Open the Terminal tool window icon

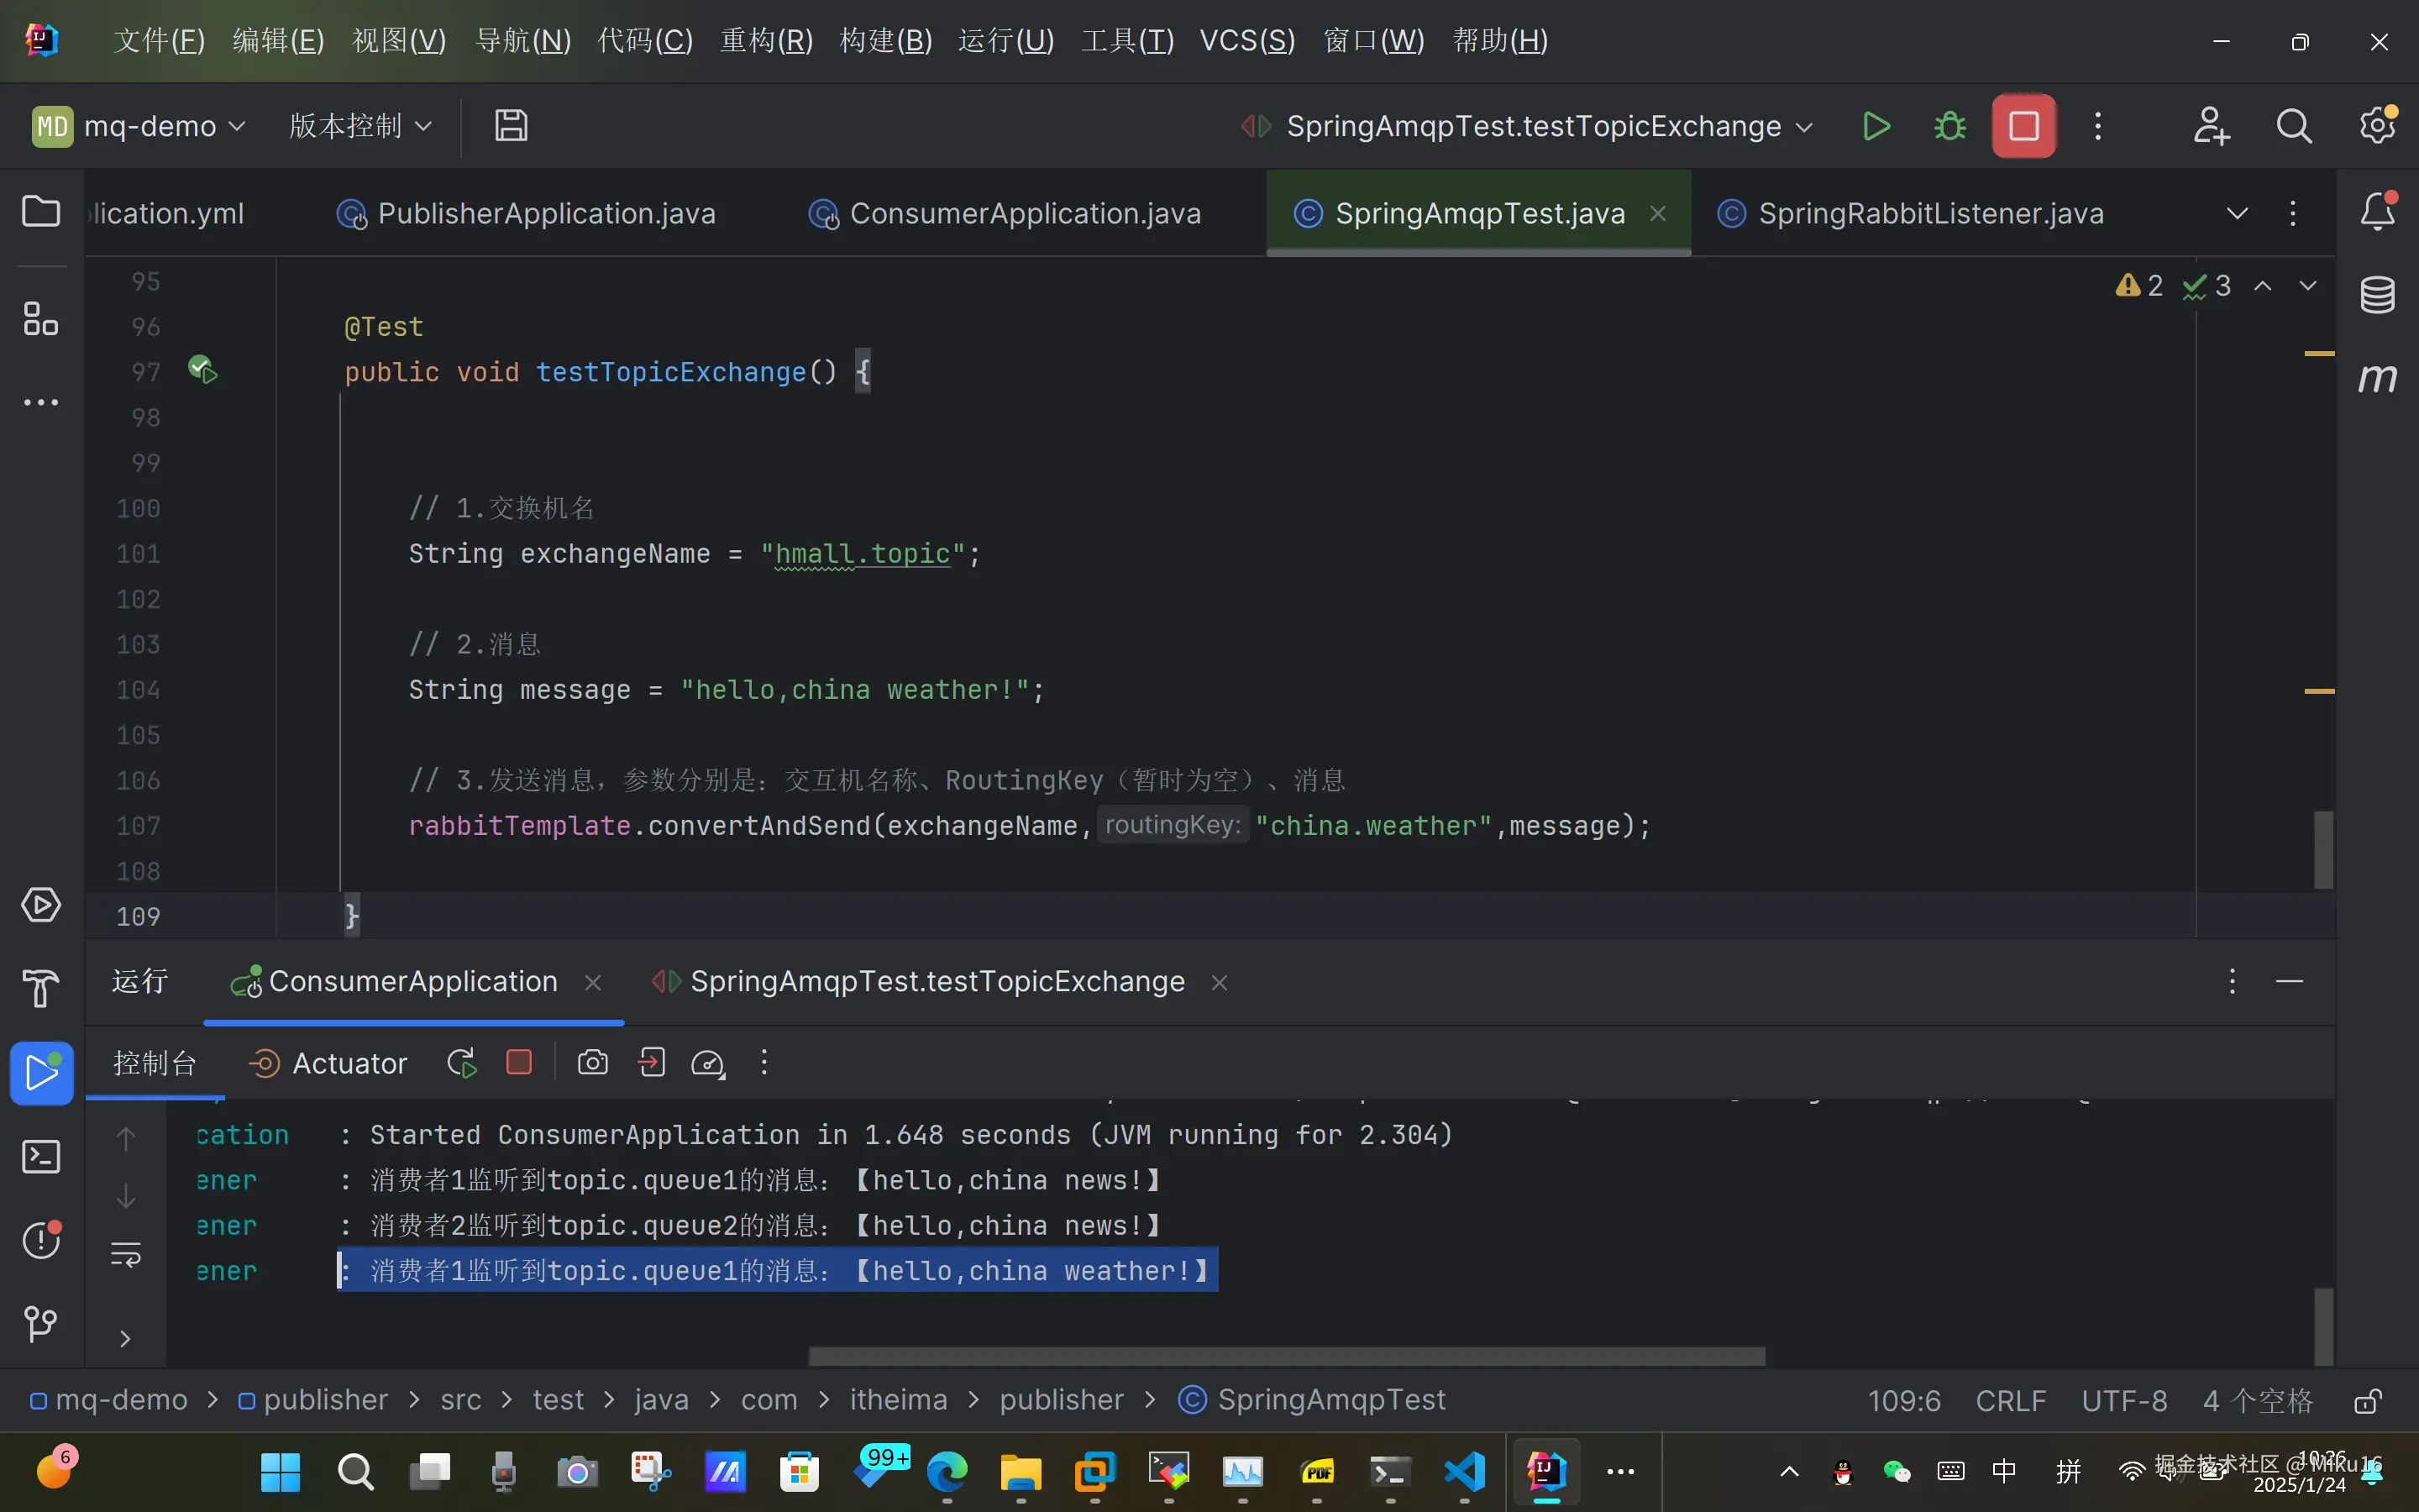(40, 1157)
